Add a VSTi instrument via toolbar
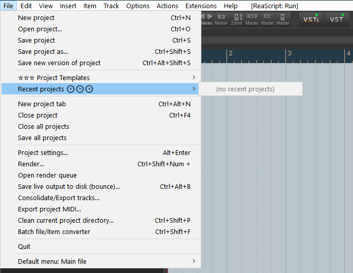The image size is (353, 273). pyautogui.click(x=312, y=19)
